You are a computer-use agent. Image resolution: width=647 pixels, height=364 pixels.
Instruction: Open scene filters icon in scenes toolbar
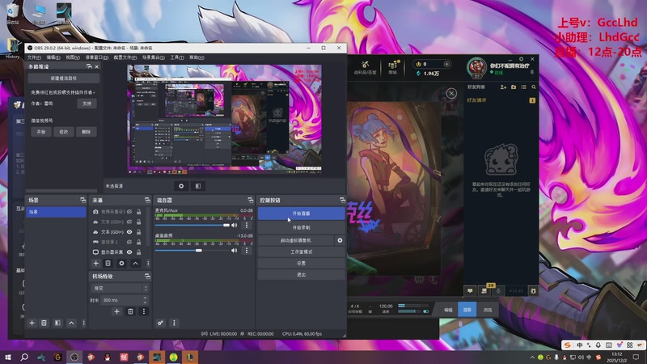click(x=57, y=323)
